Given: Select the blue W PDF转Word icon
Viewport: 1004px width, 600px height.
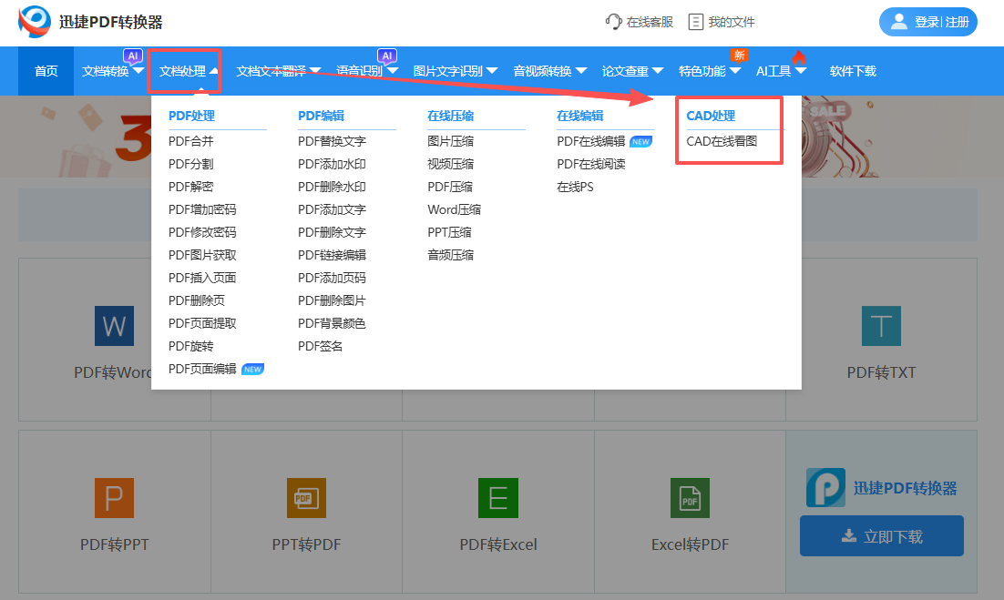Looking at the screenshot, I should click(x=114, y=326).
